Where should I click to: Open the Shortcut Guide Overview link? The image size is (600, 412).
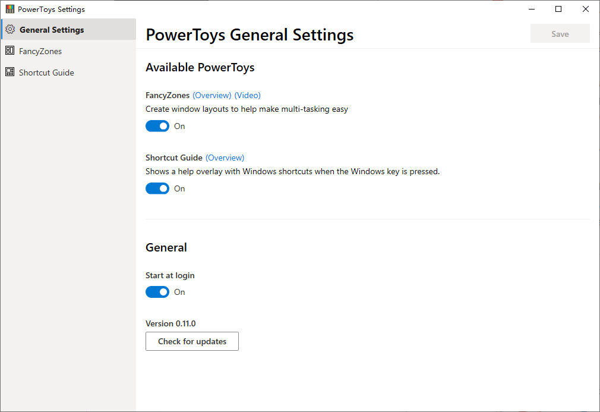[x=225, y=158]
